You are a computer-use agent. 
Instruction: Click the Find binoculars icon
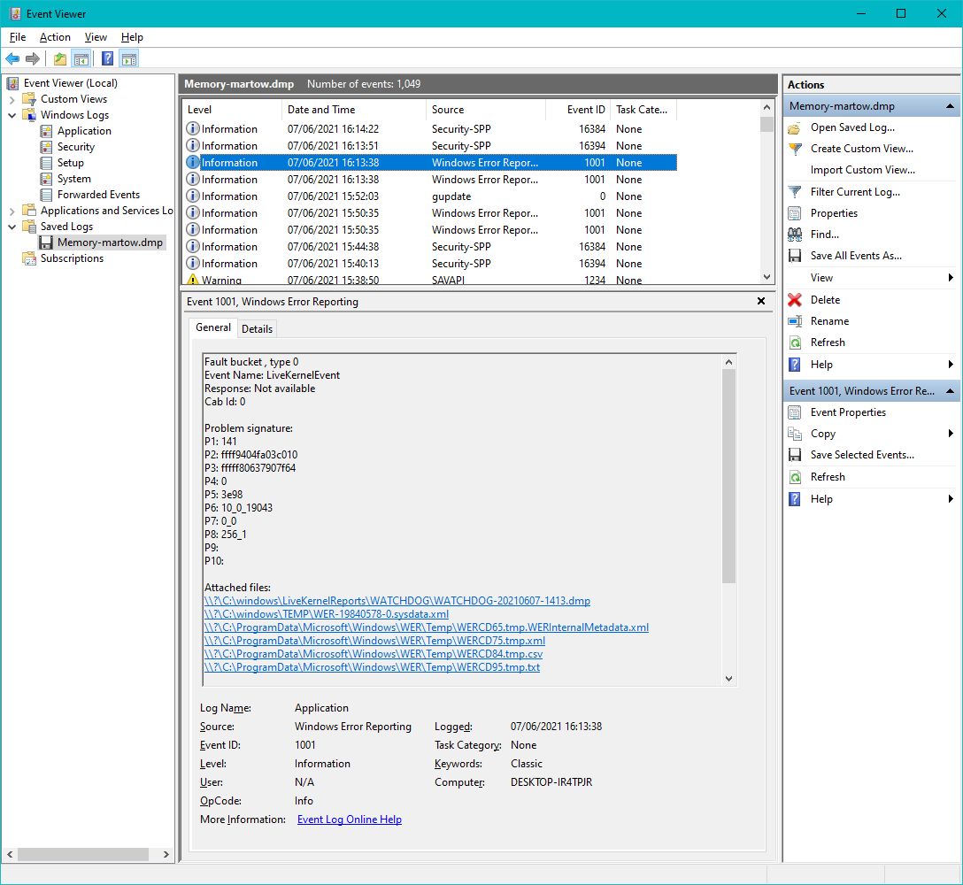[795, 235]
